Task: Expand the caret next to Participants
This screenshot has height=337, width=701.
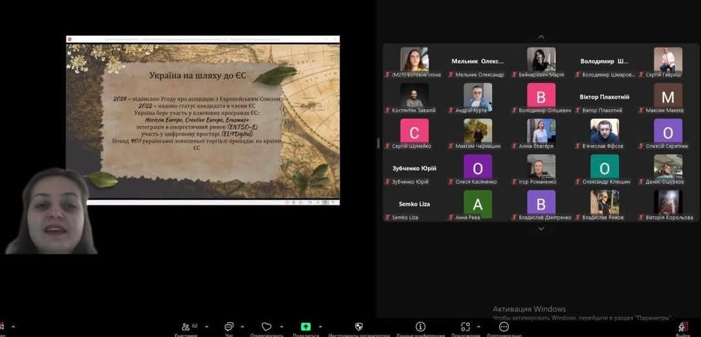Action: (205, 327)
